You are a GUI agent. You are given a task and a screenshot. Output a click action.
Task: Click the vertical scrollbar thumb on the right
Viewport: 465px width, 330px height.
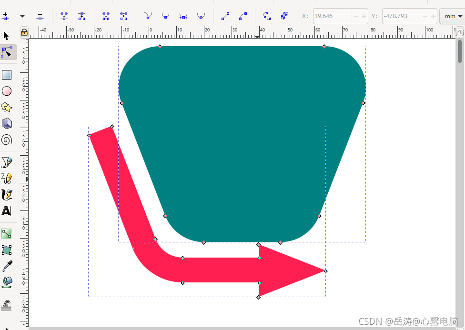tap(460, 51)
